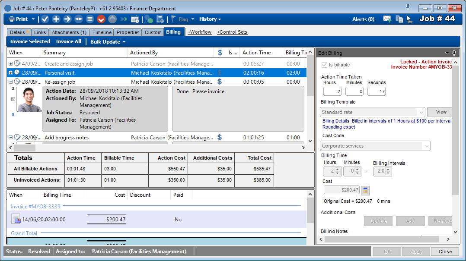
Task: Click the document with globe toolbar icon
Action: coord(160,19)
